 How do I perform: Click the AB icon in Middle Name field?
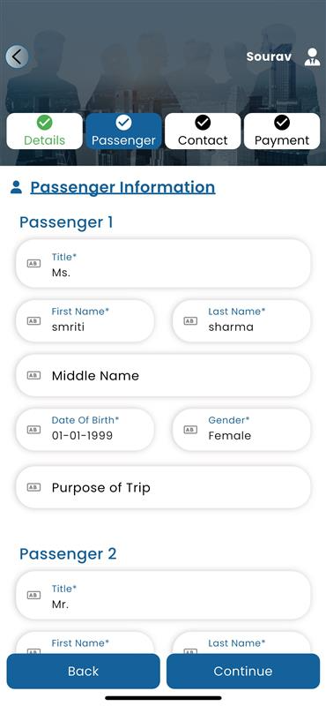pyautogui.click(x=33, y=376)
